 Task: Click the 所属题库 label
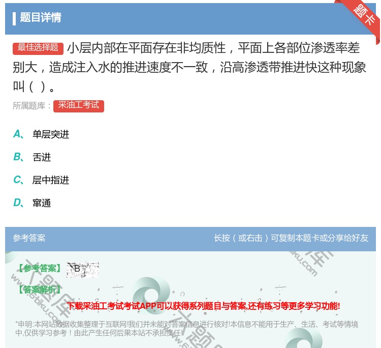31,106
